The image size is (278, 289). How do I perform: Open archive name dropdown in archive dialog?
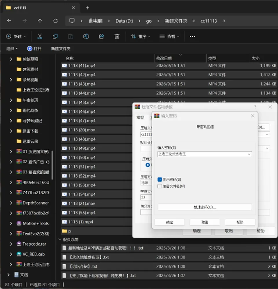267,134
